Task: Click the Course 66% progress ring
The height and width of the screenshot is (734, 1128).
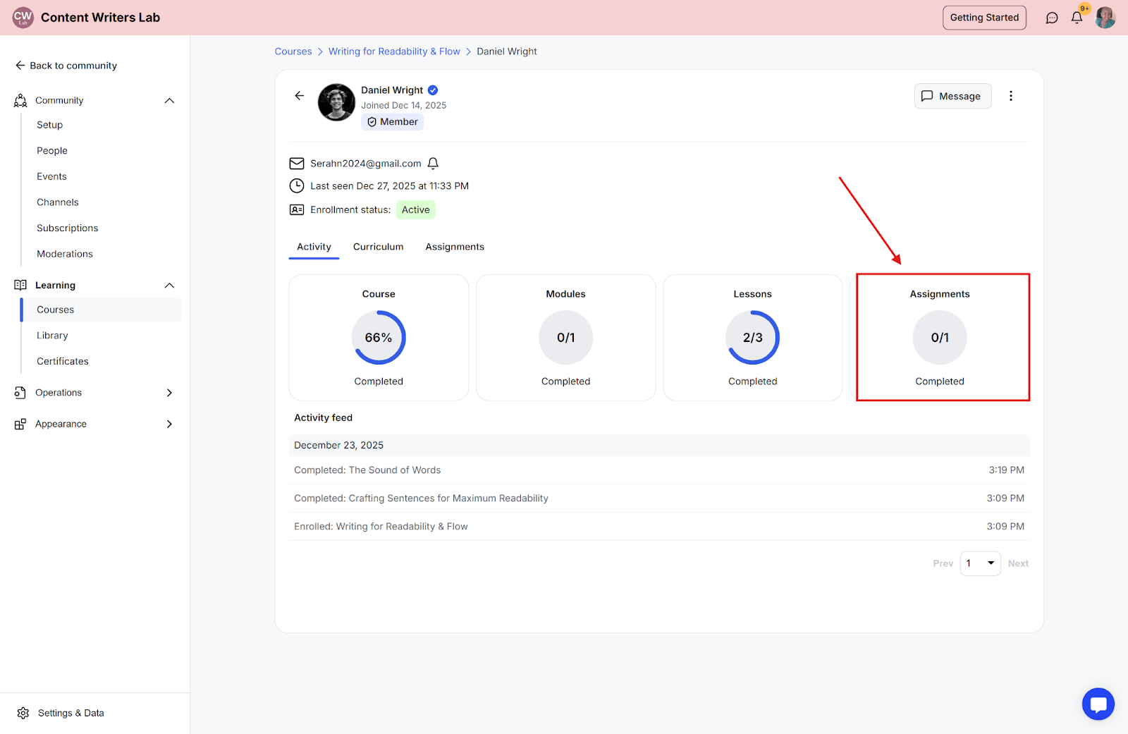Action: [x=379, y=338]
